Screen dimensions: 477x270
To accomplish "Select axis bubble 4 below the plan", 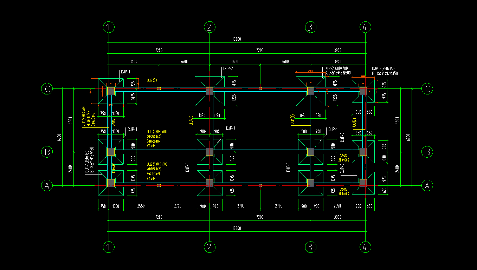I will (365, 247).
